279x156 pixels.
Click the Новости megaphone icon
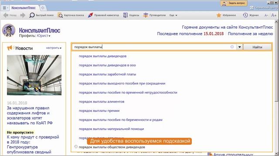click(10, 48)
